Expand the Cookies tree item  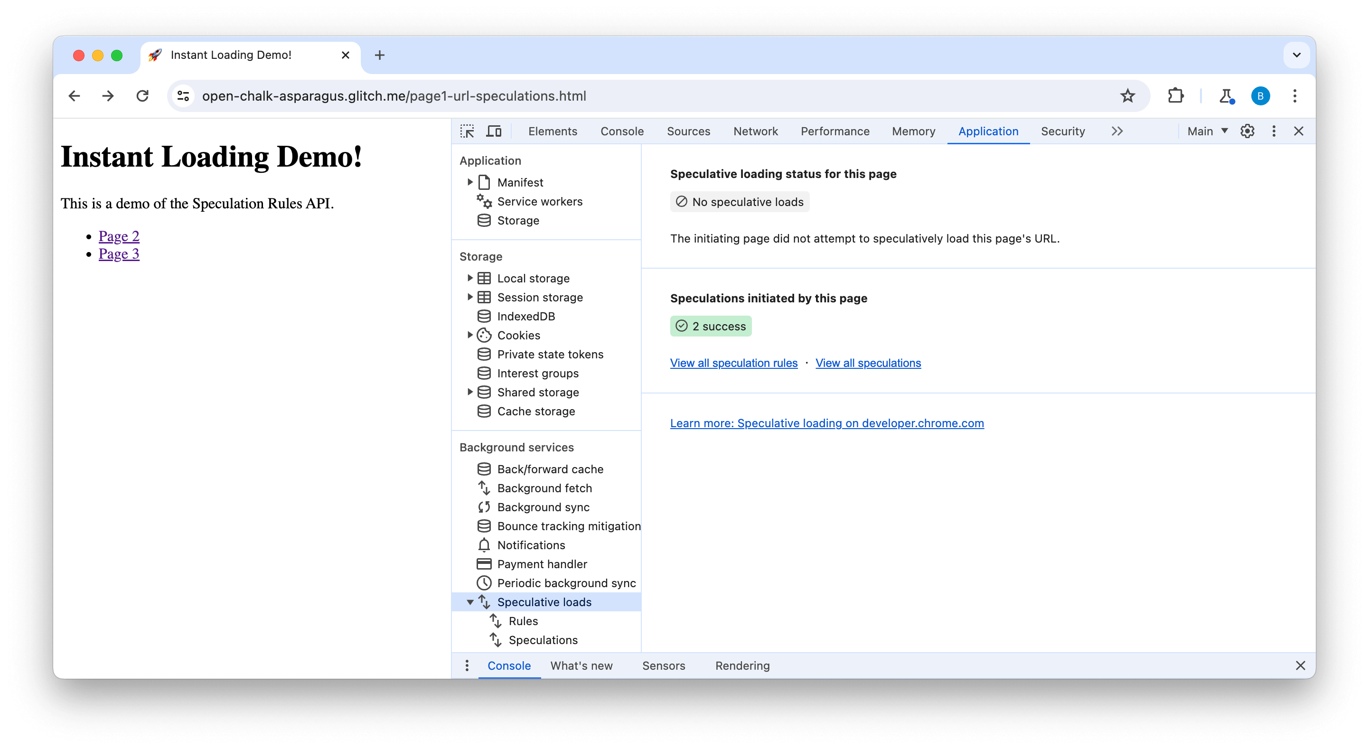[469, 335]
